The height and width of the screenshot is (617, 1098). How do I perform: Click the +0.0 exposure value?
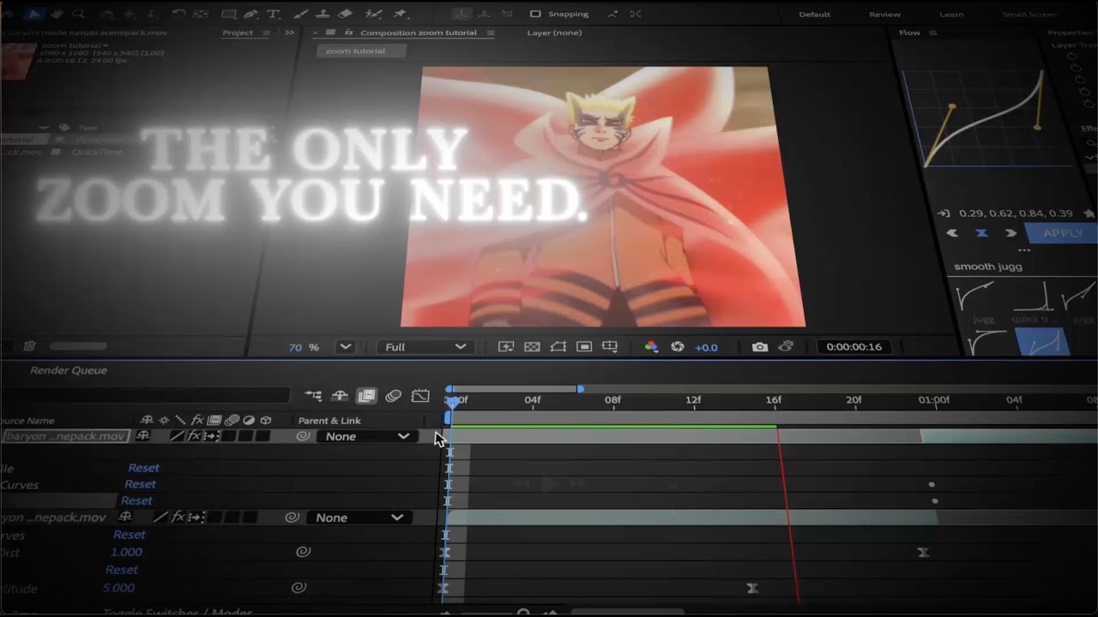pos(706,347)
